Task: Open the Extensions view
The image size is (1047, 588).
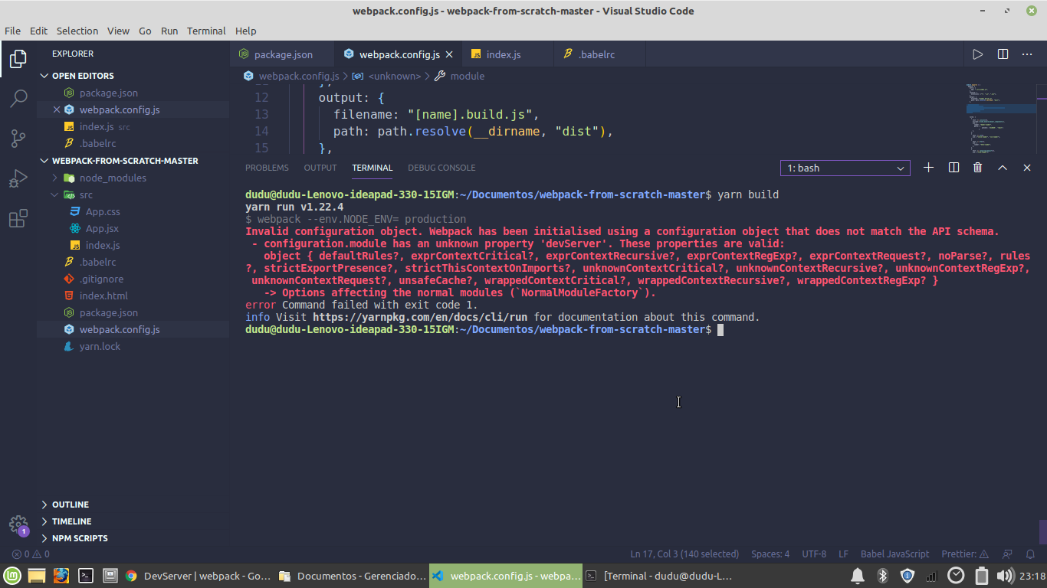Action: click(x=18, y=219)
